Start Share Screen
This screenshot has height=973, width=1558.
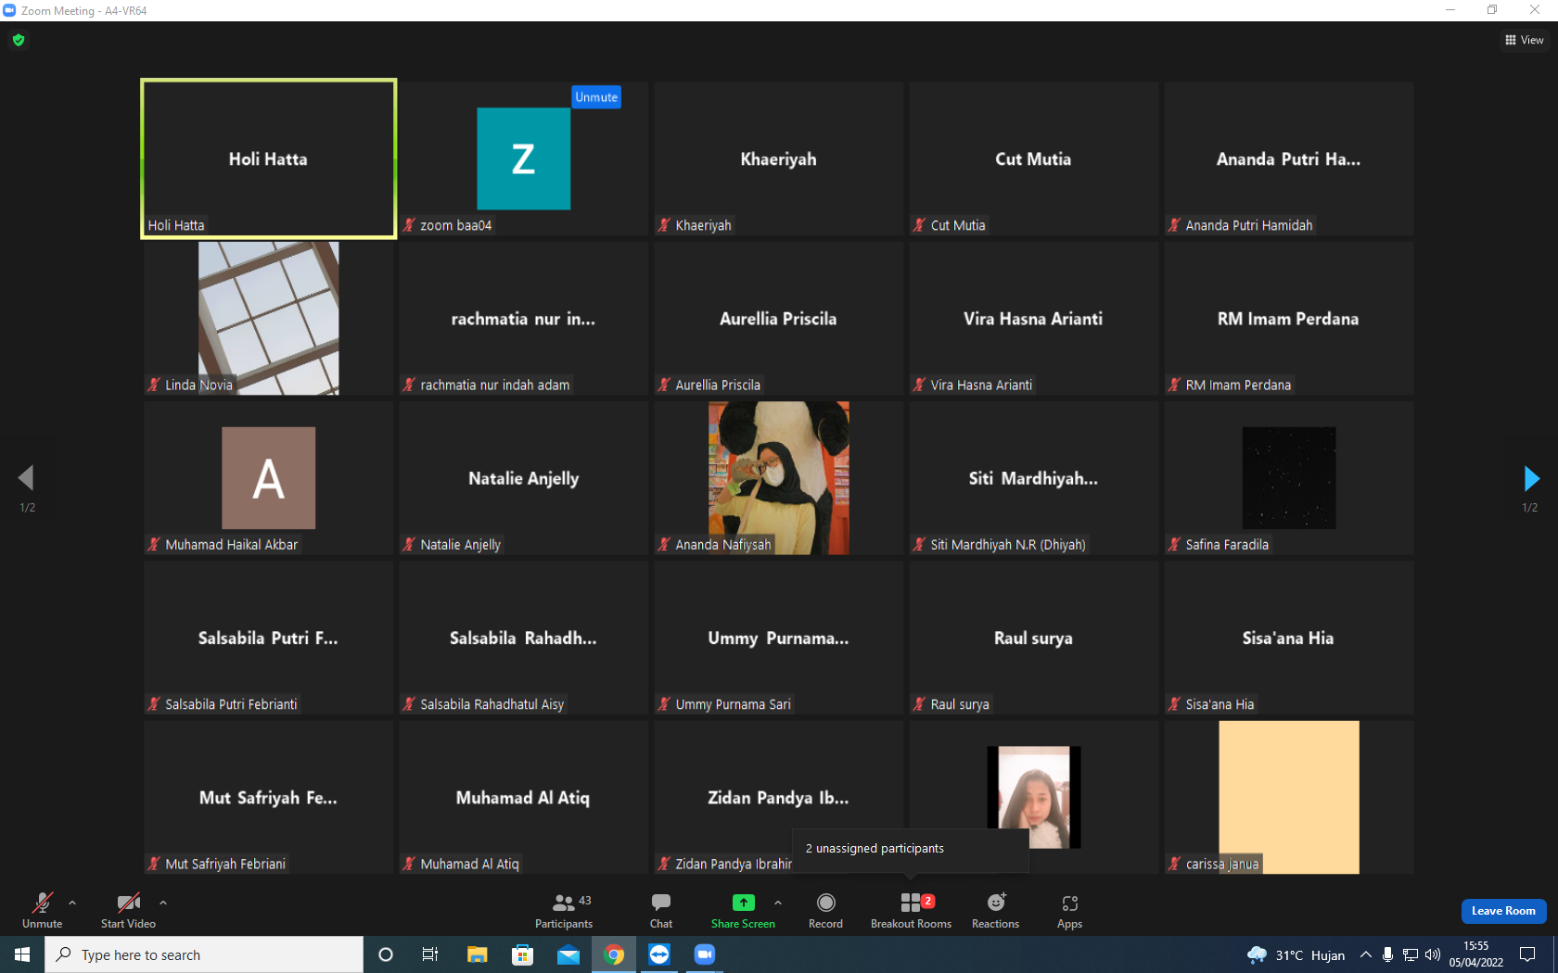click(x=743, y=911)
